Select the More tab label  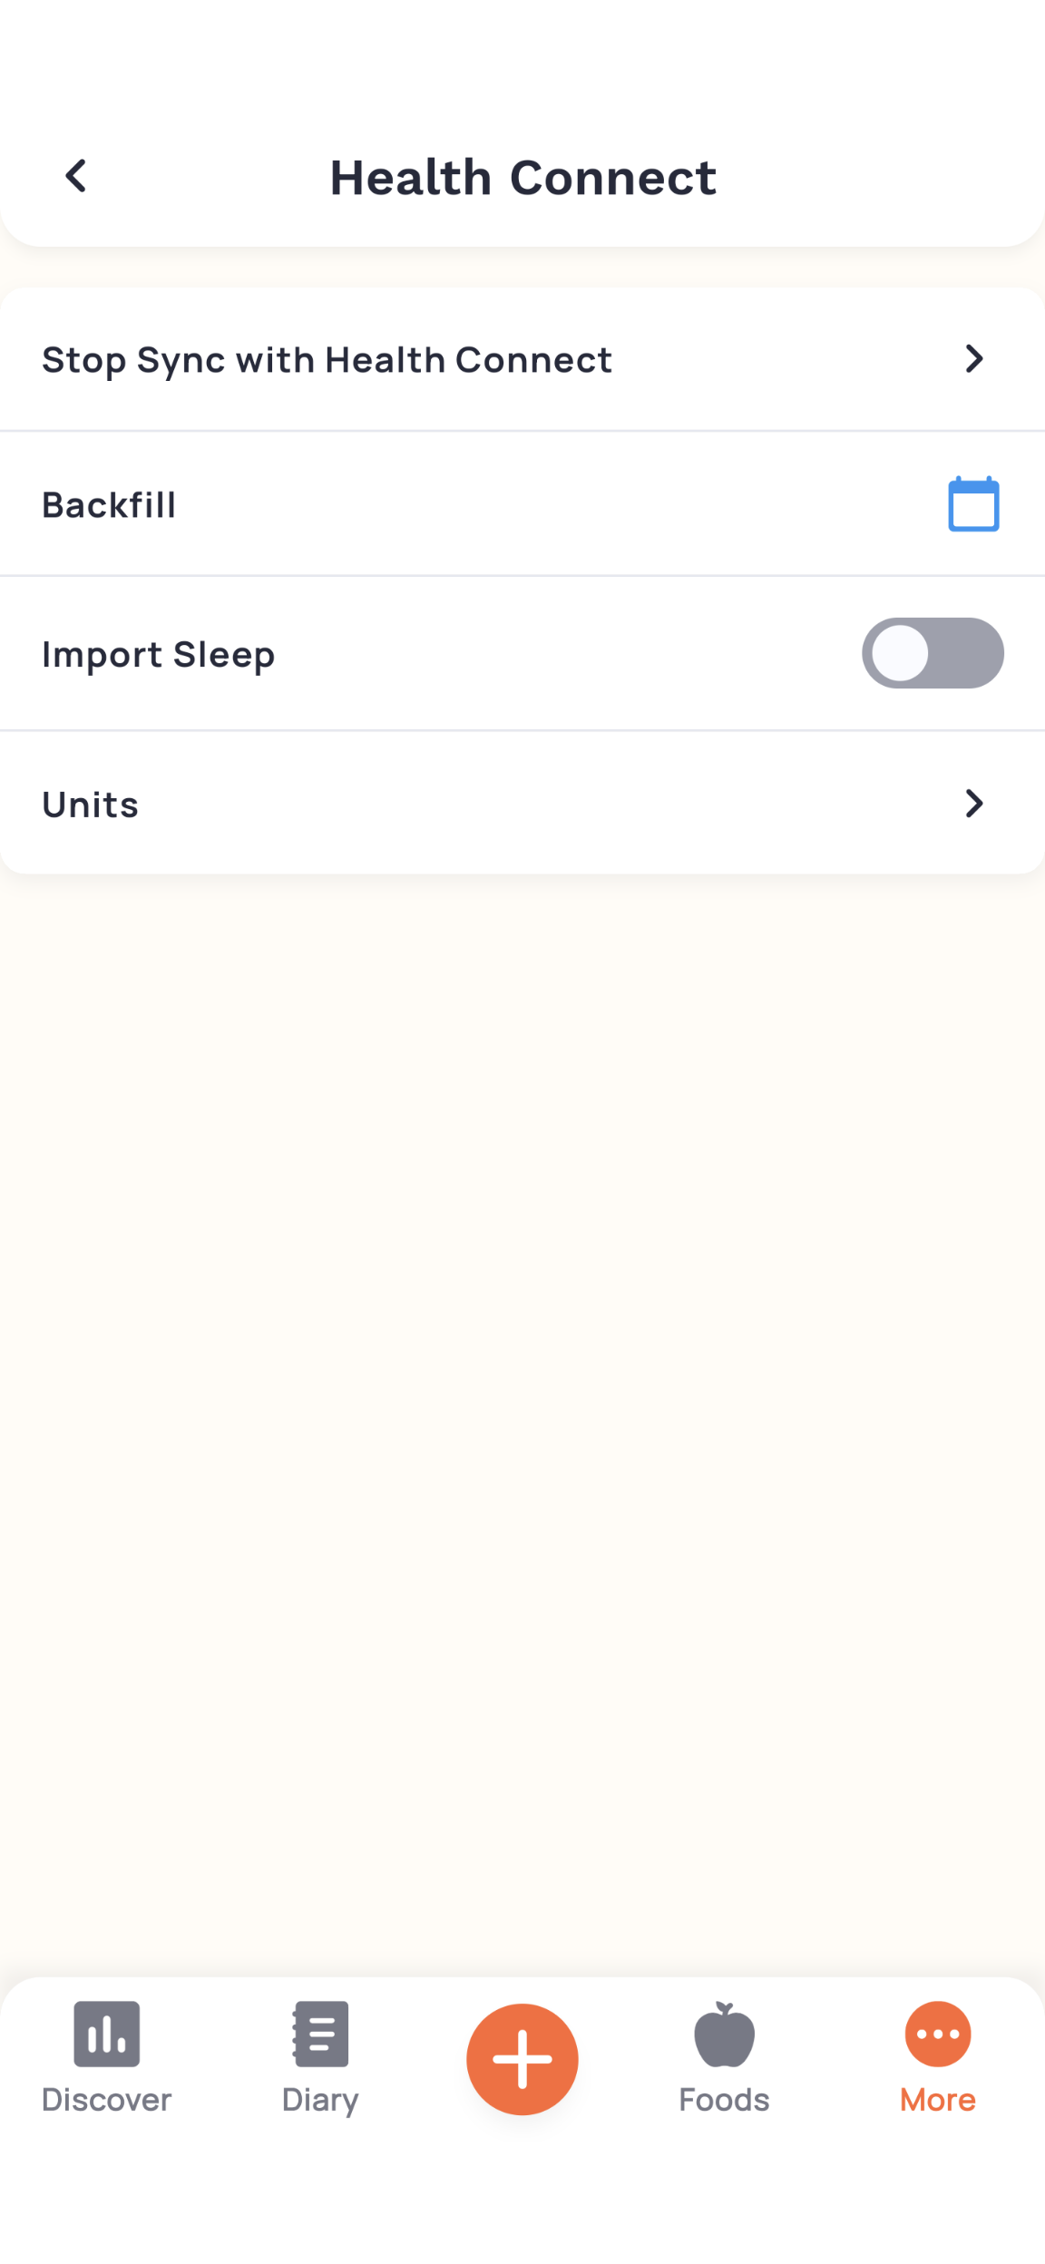(x=938, y=2100)
